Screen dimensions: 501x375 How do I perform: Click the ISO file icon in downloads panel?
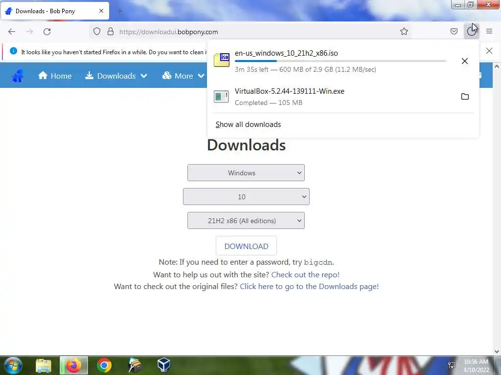222,60
